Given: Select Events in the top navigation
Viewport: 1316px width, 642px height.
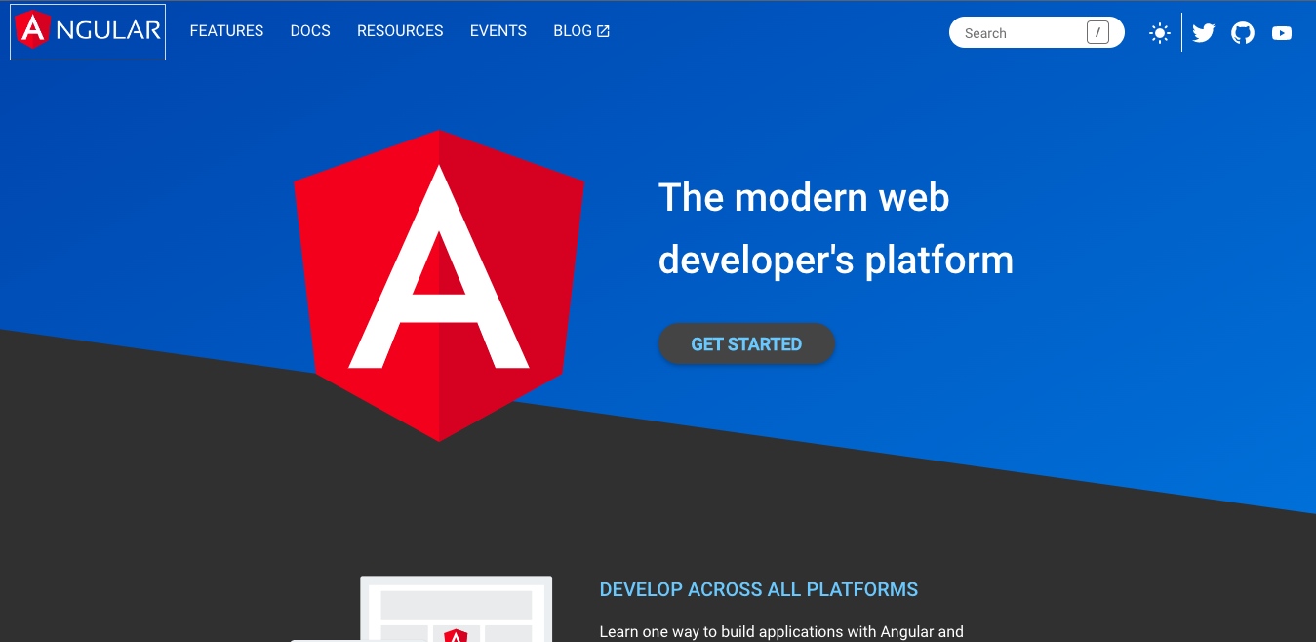Looking at the screenshot, I should pos(498,31).
